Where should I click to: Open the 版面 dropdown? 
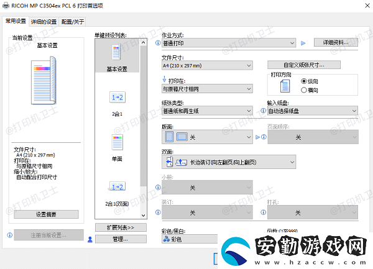pyautogui.click(x=207, y=137)
